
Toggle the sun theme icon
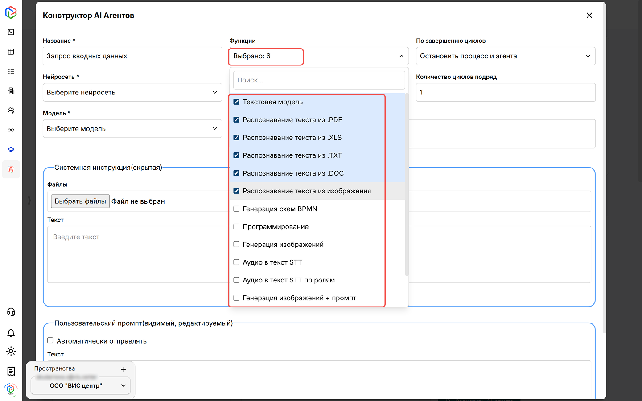point(11,351)
